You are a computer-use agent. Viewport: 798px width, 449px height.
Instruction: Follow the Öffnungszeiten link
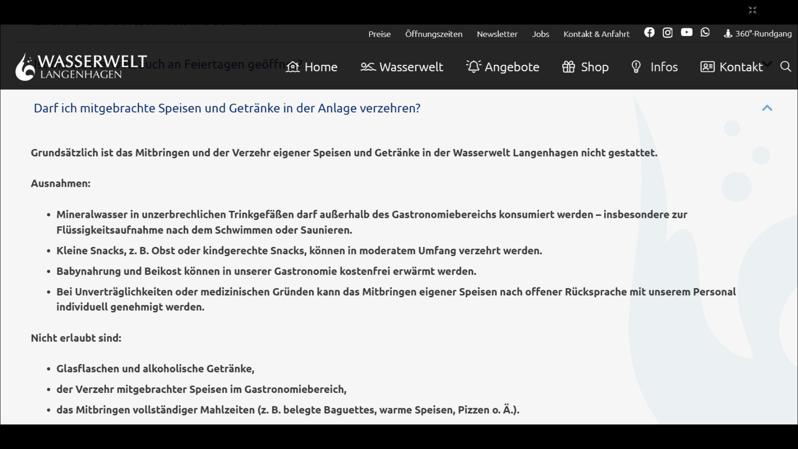click(433, 34)
